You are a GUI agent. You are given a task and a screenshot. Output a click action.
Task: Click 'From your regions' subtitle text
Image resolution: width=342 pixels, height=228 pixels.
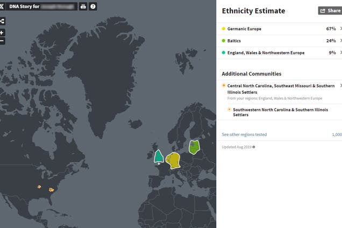(275, 98)
